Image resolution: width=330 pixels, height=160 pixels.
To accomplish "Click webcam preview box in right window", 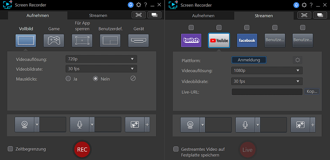I will [x=218, y=125].
